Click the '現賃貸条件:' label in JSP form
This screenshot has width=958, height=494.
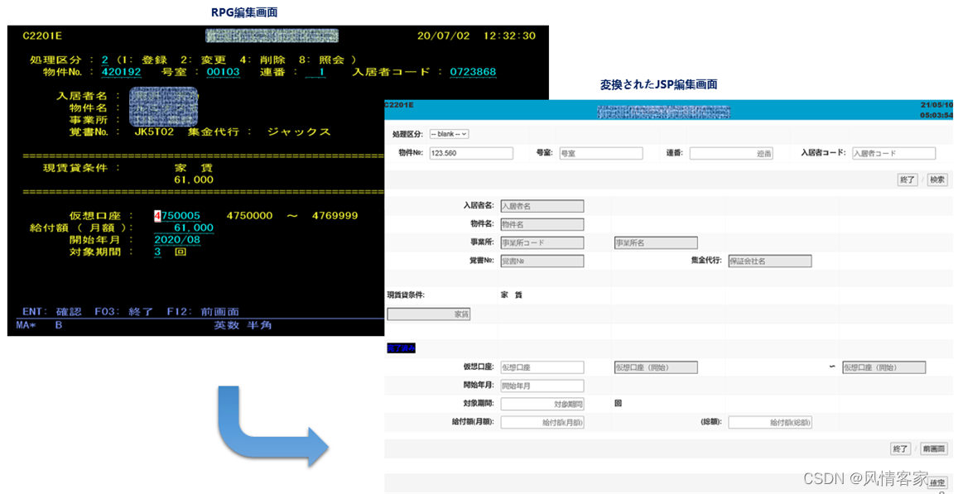[406, 295]
